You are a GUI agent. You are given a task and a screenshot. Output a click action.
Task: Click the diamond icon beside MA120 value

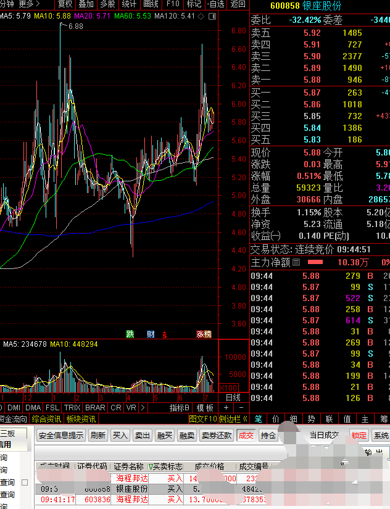[x=201, y=16]
